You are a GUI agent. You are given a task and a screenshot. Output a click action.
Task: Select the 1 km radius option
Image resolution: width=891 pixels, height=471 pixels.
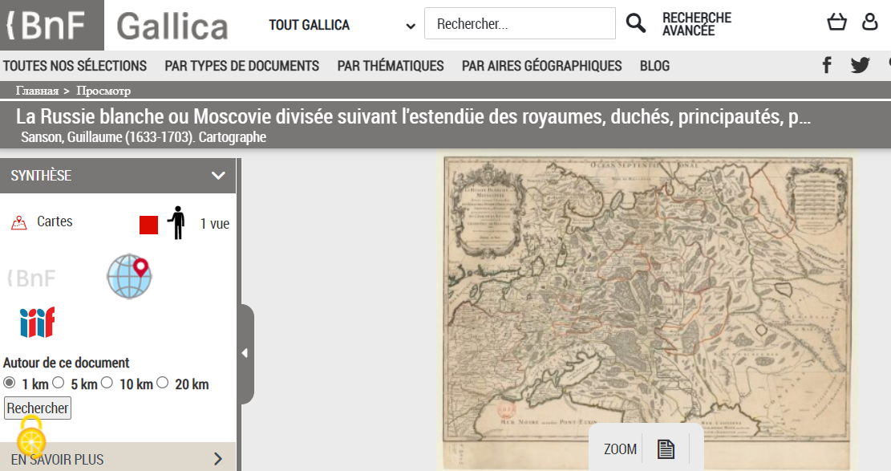point(10,383)
